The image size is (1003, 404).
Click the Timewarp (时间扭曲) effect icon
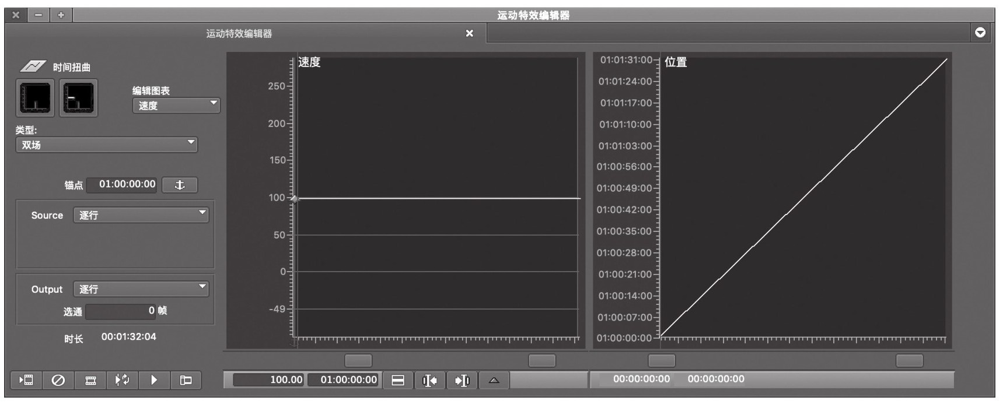(33, 66)
